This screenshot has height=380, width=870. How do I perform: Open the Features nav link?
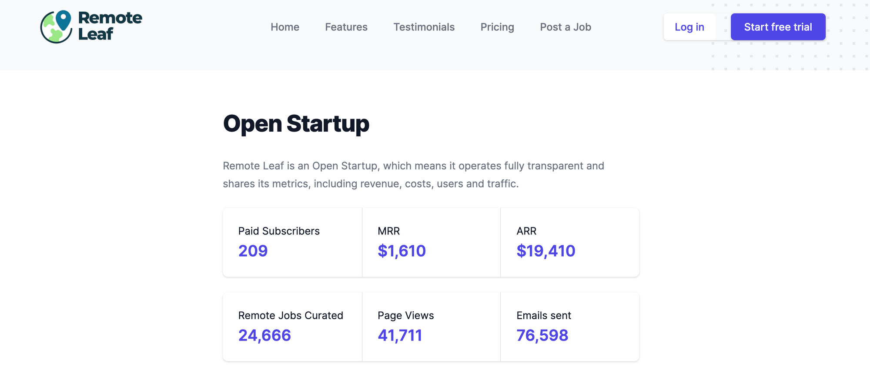pos(346,27)
